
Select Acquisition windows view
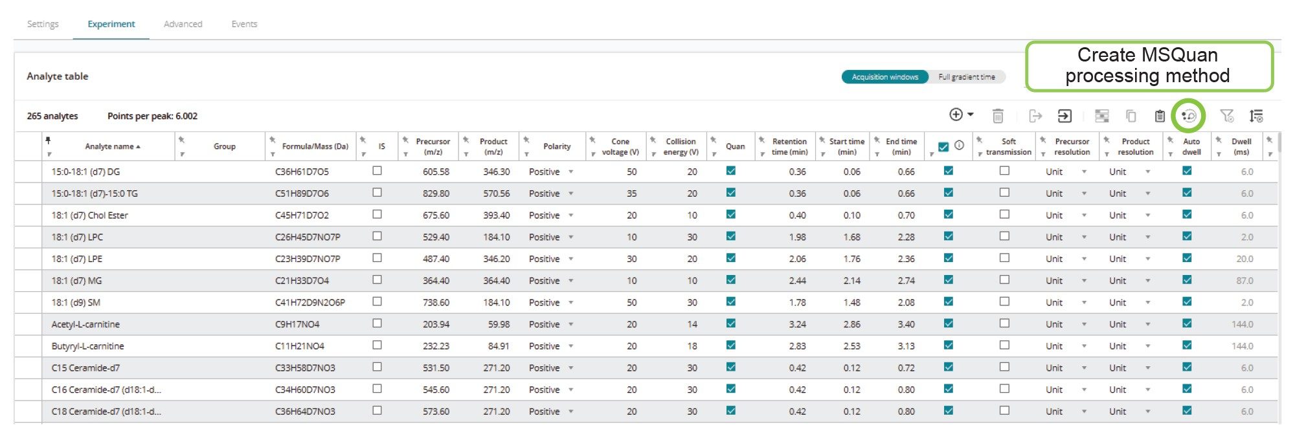tap(884, 77)
